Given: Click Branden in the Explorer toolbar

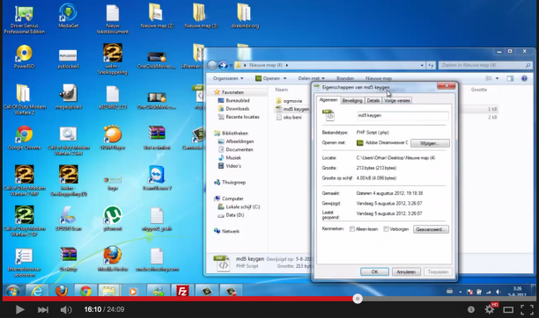Looking at the screenshot, I should 345,78.
